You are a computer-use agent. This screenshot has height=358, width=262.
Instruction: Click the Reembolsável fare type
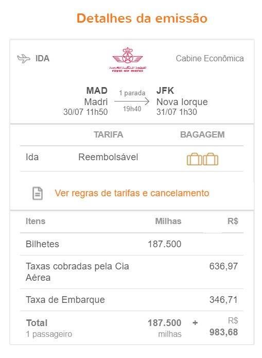(108, 157)
